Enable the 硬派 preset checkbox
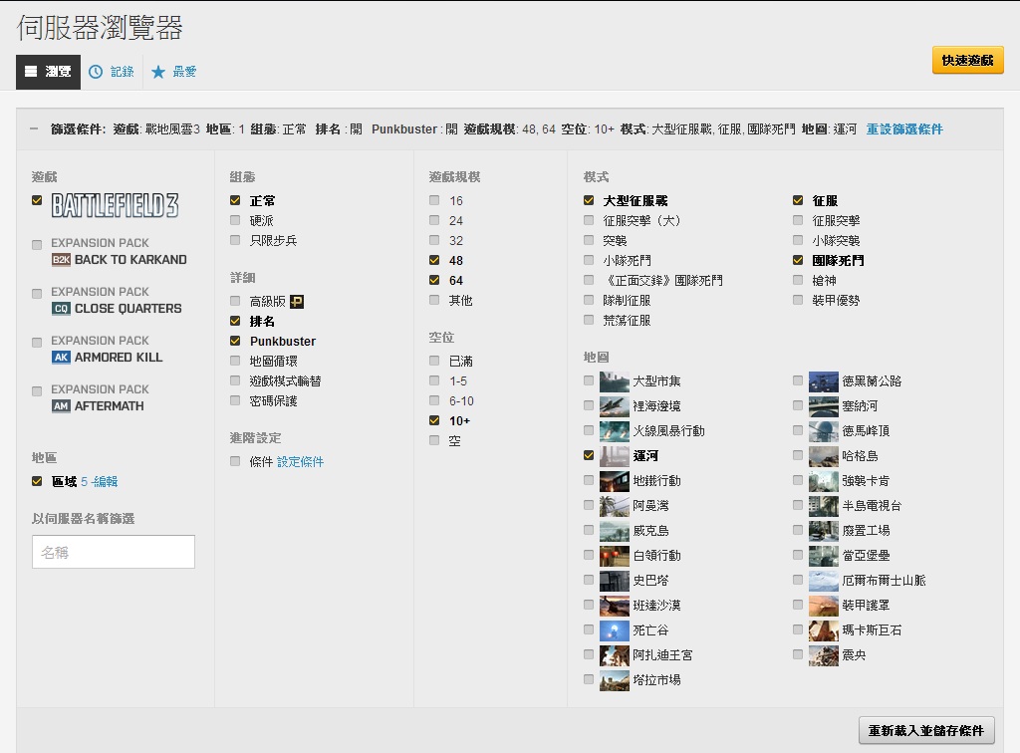1020x753 pixels. pyautogui.click(x=235, y=220)
